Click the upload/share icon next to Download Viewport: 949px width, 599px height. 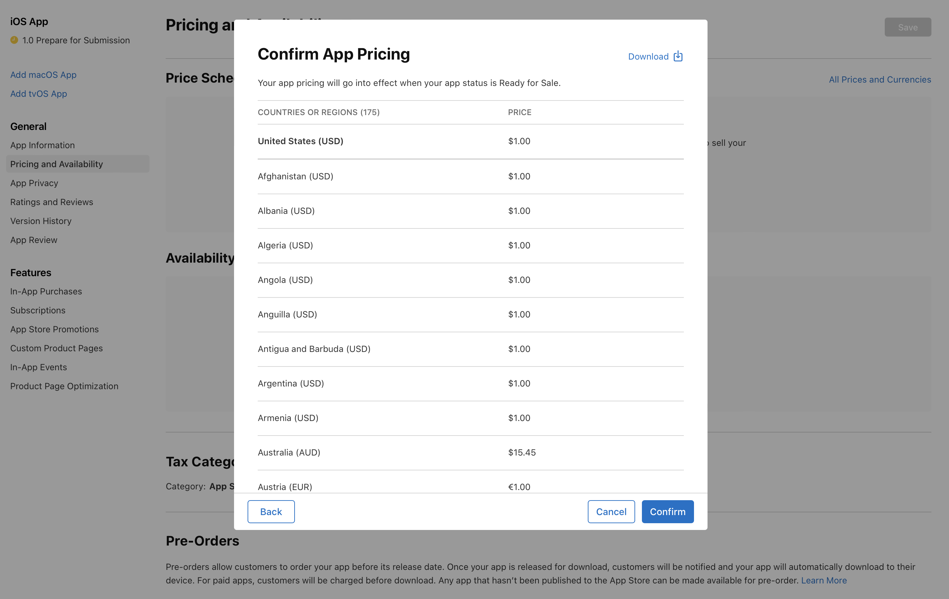click(x=678, y=56)
